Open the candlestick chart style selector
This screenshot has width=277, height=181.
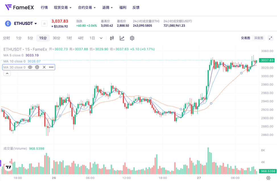pyautogui.click(x=112, y=38)
